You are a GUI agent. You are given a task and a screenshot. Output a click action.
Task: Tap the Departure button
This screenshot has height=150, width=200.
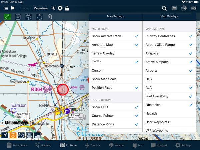[41, 8]
